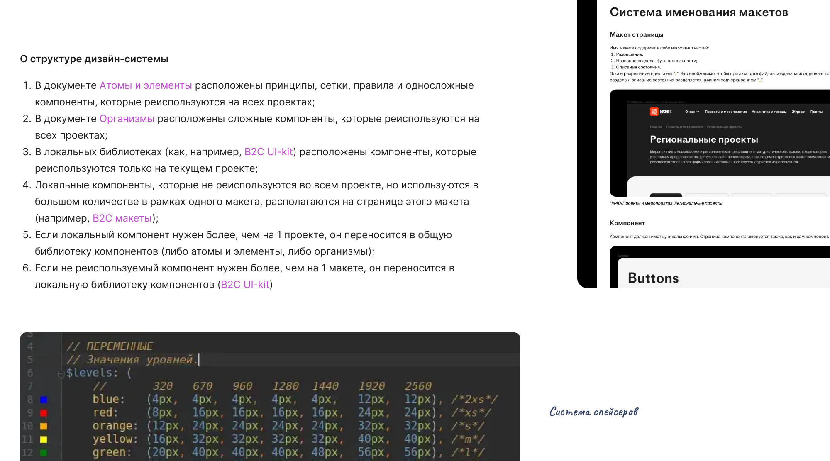Viewport: 830px width, 461px height.
Task: Click the Главная breadcrumb in mockup
Action: pyautogui.click(x=656, y=127)
